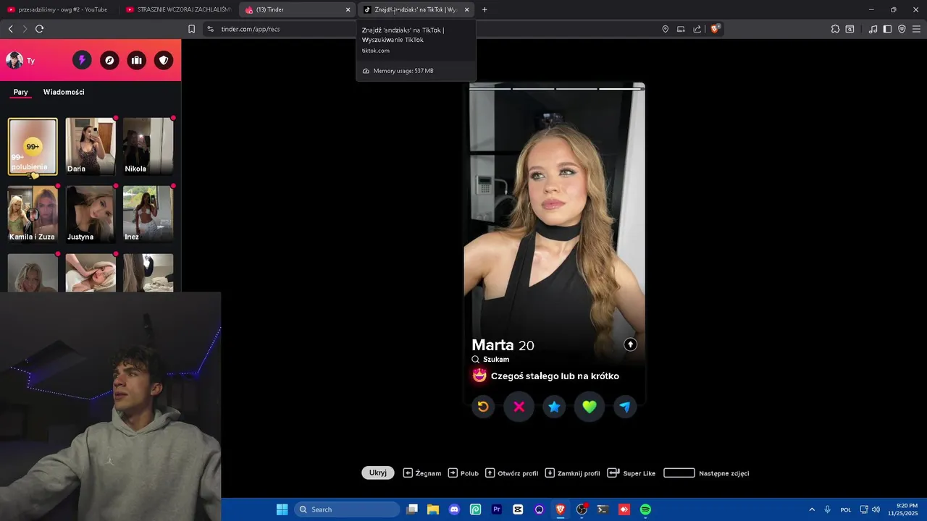This screenshot has width=927, height=521.
Task: Open the match with Daria
Action: pos(91,146)
